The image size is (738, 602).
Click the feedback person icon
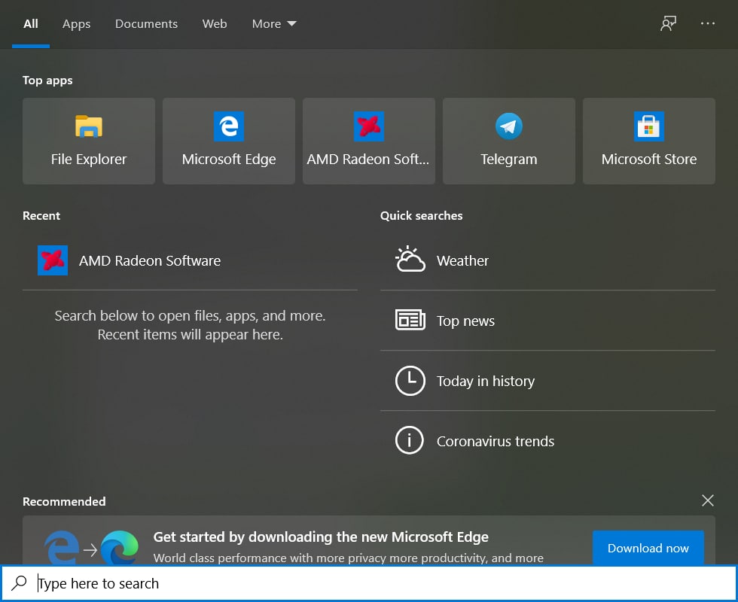point(669,23)
